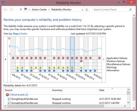Select the information icon for 4/21/2013

[72, 71]
